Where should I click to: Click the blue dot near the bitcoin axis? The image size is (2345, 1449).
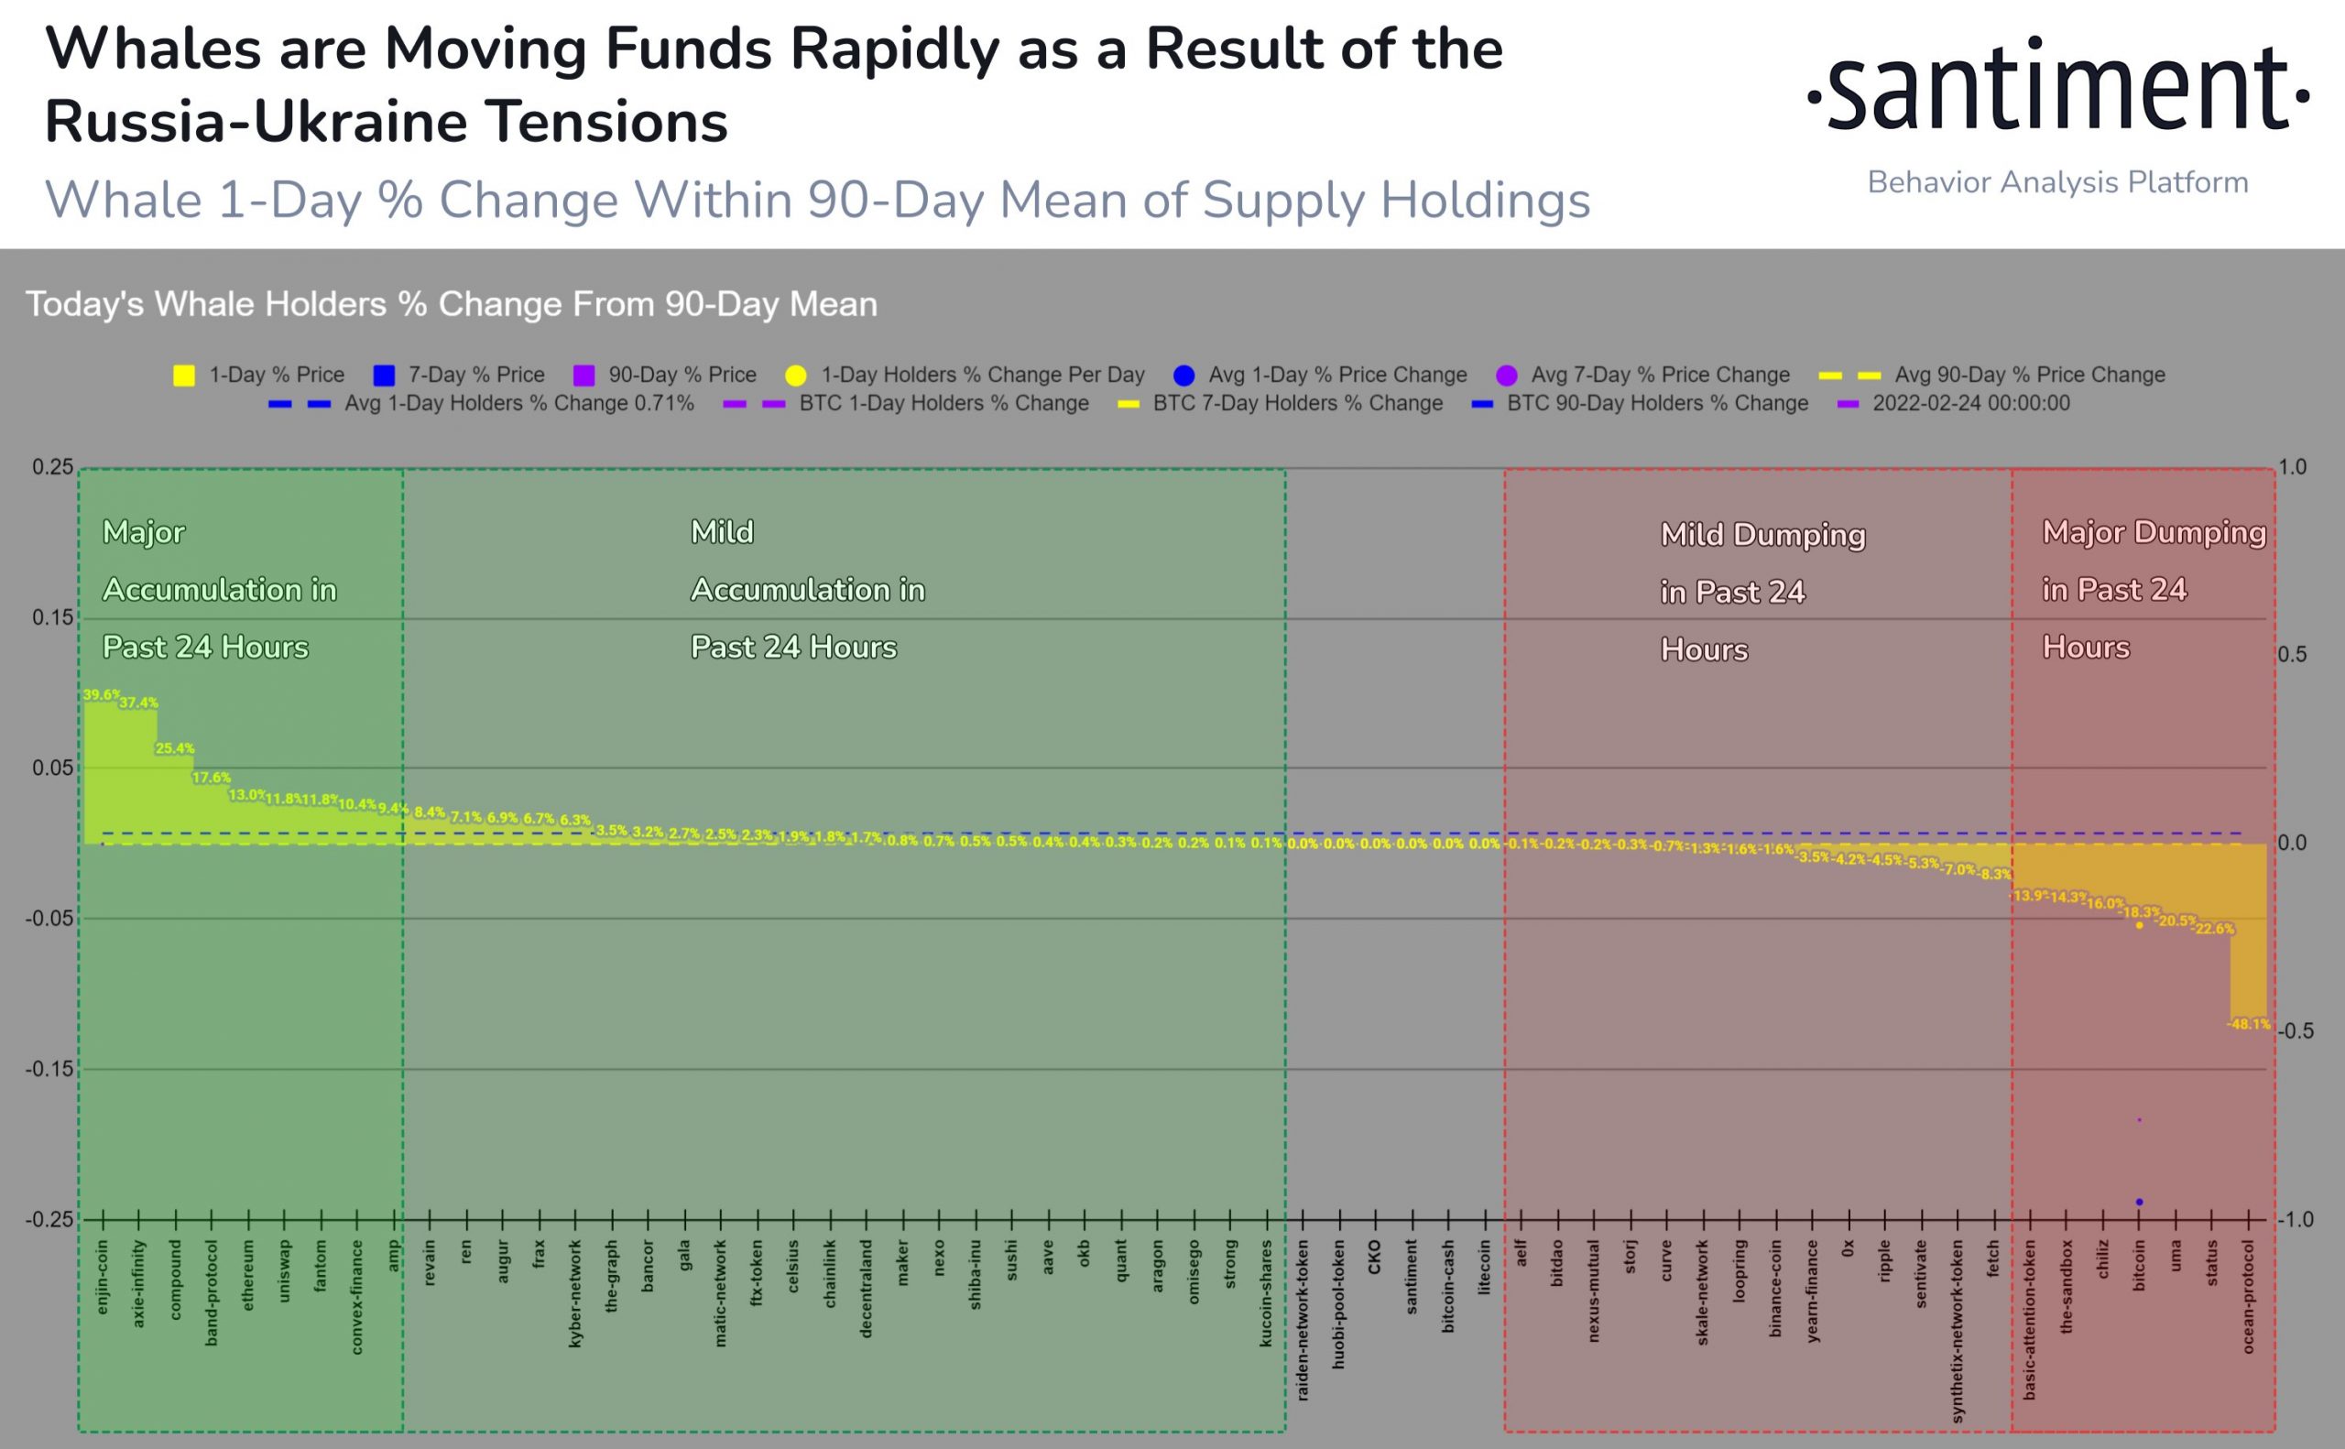[x=2139, y=1202]
